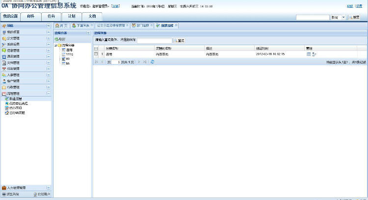
Task: Switch to the 邮件 top tab
Action: click(x=30, y=16)
